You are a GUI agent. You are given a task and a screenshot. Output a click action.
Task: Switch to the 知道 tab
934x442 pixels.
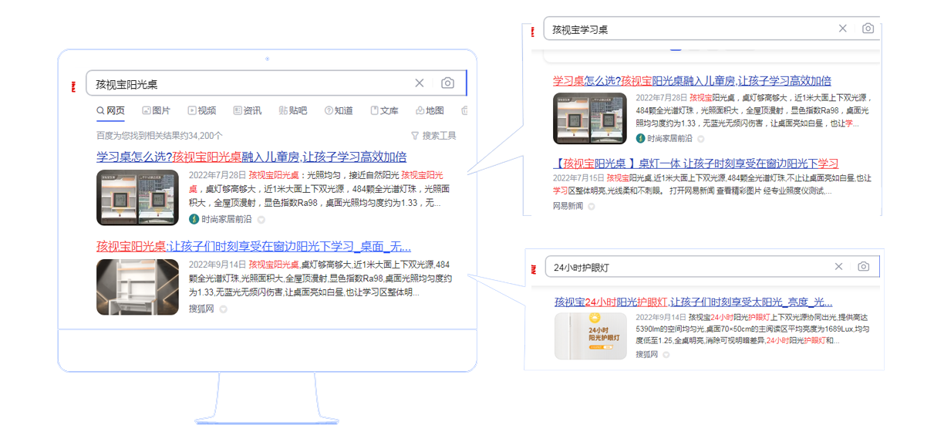339,111
